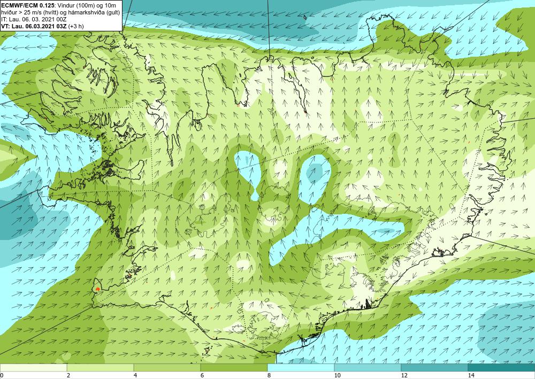Click the legend scale label '8'
Screen dimensions: 535x379
[269, 375]
